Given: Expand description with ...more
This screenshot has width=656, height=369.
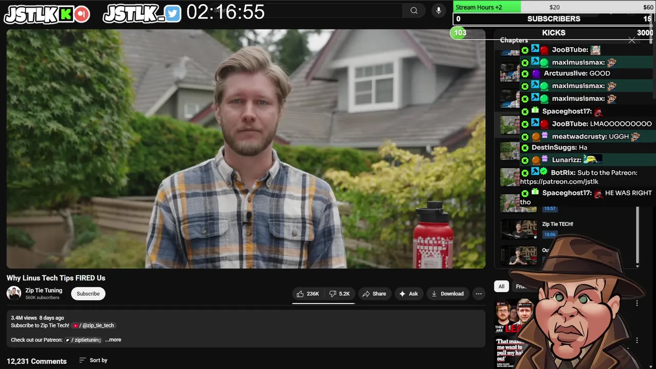Looking at the screenshot, I should click(x=113, y=340).
